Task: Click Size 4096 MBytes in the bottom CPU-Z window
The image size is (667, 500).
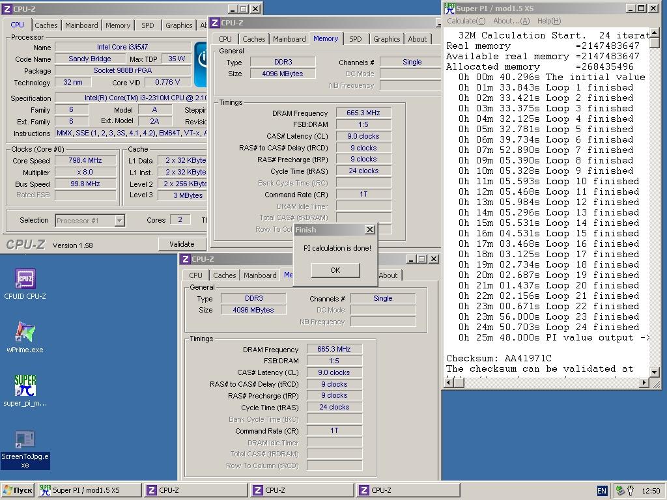Action: pyautogui.click(x=253, y=310)
